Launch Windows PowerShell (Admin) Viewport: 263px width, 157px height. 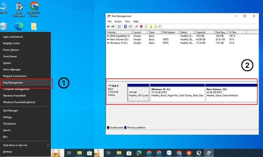click(25, 102)
